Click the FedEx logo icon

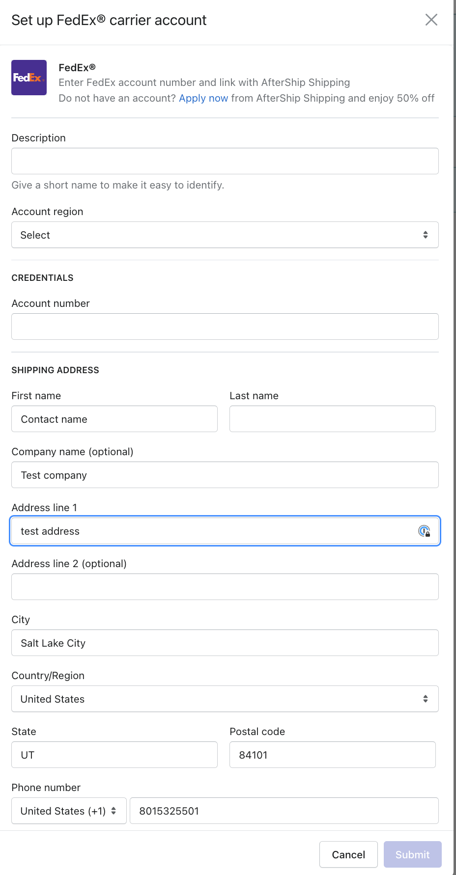29,78
